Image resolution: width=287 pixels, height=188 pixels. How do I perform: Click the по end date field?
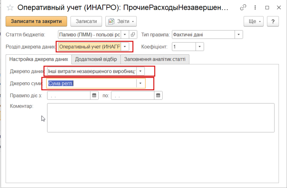coord(133,95)
